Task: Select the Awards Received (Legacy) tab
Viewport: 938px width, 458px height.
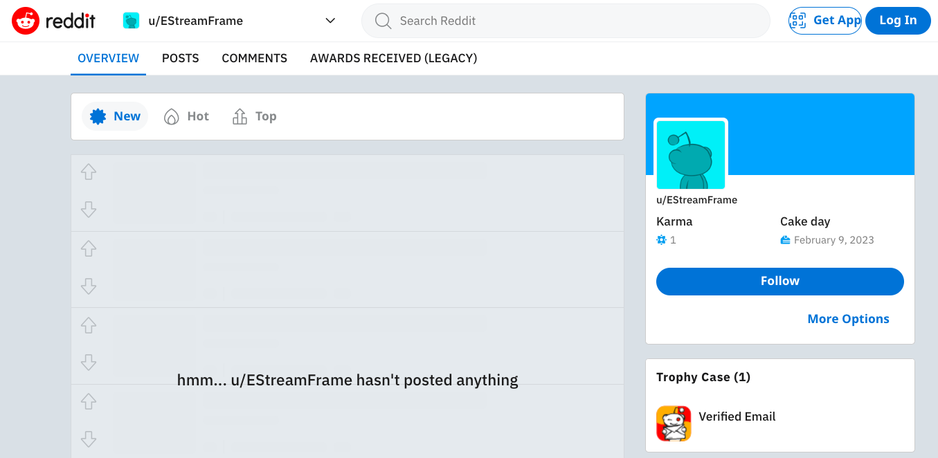Action: pos(393,58)
